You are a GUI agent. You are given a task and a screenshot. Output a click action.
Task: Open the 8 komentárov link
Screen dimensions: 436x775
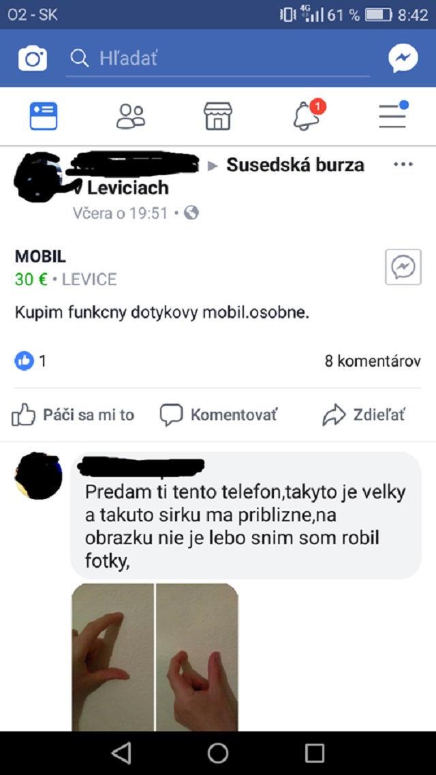373,361
